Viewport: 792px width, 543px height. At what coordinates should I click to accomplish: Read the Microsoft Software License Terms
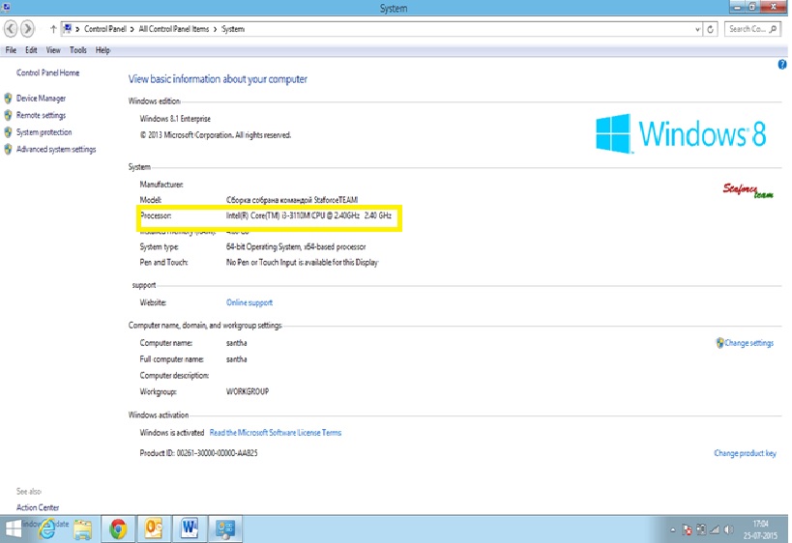[x=276, y=433]
